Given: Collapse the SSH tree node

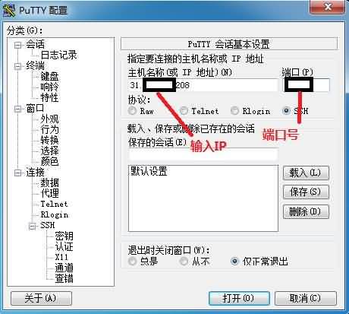Looking at the screenshot, I should pyautogui.click(x=33, y=226).
